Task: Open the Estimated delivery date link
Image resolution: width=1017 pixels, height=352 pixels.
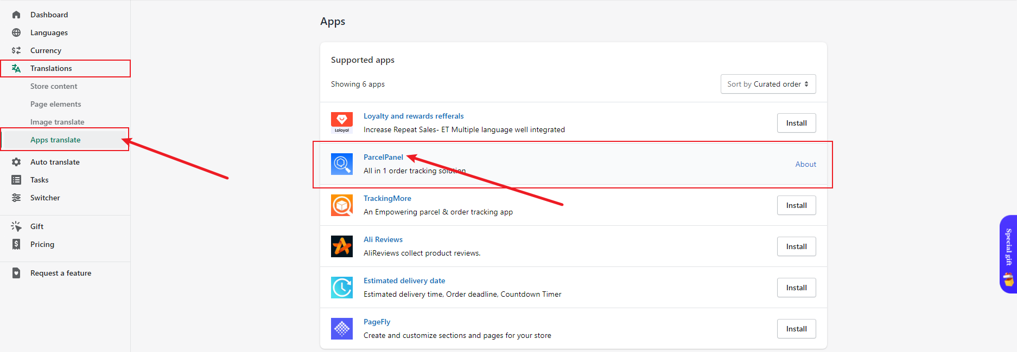Action: pyautogui.click(x=404, y=281)
